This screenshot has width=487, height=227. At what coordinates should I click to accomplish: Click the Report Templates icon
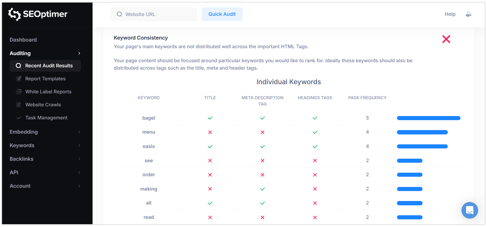[19, 79]
